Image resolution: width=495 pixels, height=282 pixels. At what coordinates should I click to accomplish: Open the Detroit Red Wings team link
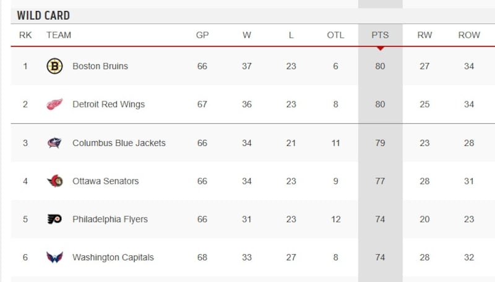tap(108, 105)
